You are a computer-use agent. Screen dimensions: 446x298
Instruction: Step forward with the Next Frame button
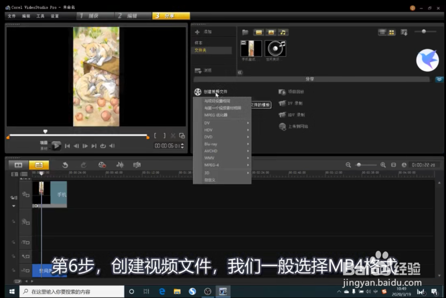click(x=85, y=146)
